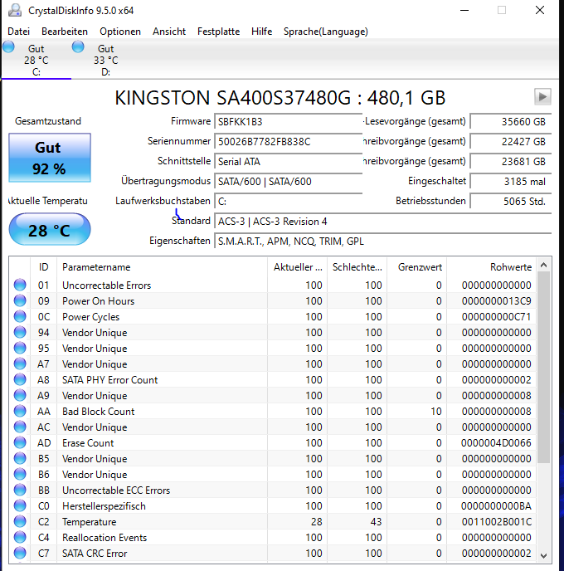
Task: Select drive C: tab at 28 °C
Action: pyautogui.click(x=36, y=60)
